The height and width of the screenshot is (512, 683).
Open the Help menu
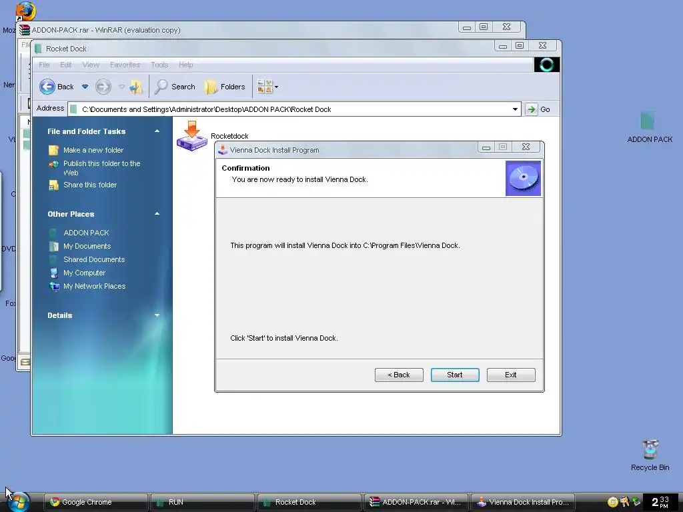185,65
